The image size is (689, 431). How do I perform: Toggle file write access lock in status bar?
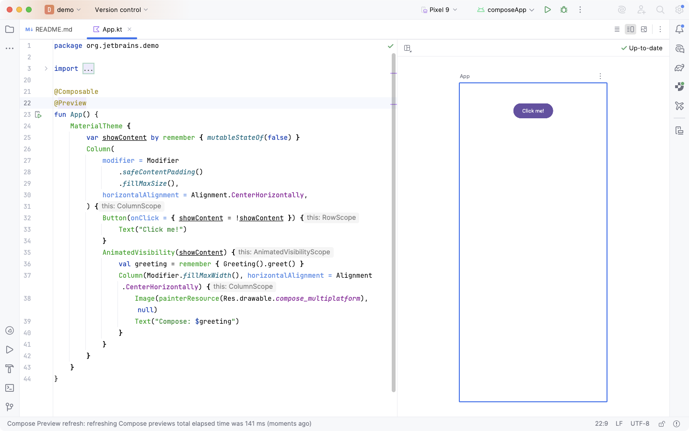coord(662,423)
